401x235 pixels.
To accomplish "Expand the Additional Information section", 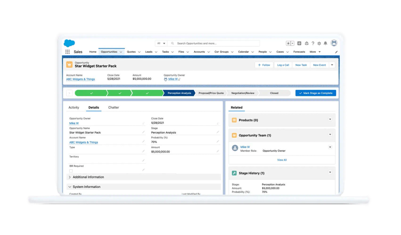I will point(144,177).
